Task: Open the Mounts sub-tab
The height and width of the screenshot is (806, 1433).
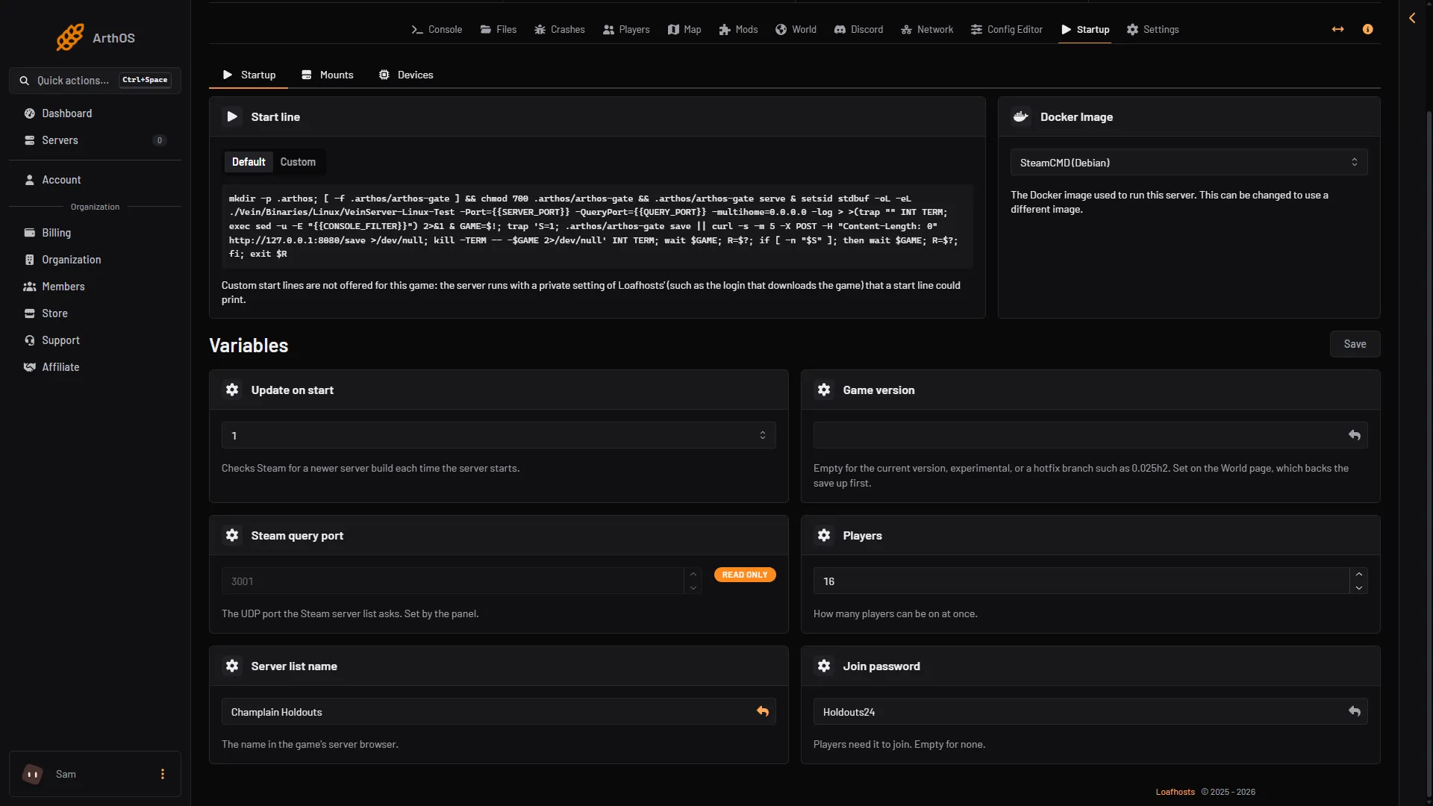Action: (x=327, y=75)
